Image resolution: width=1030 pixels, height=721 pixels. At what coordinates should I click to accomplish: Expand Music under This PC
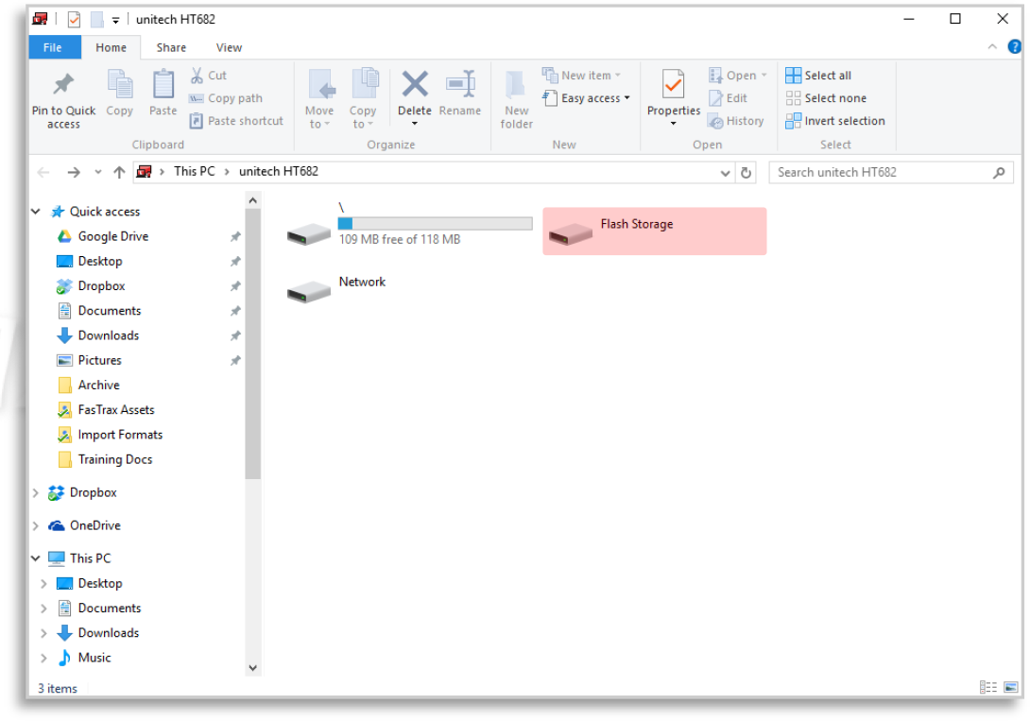click(x=44, y=658)
